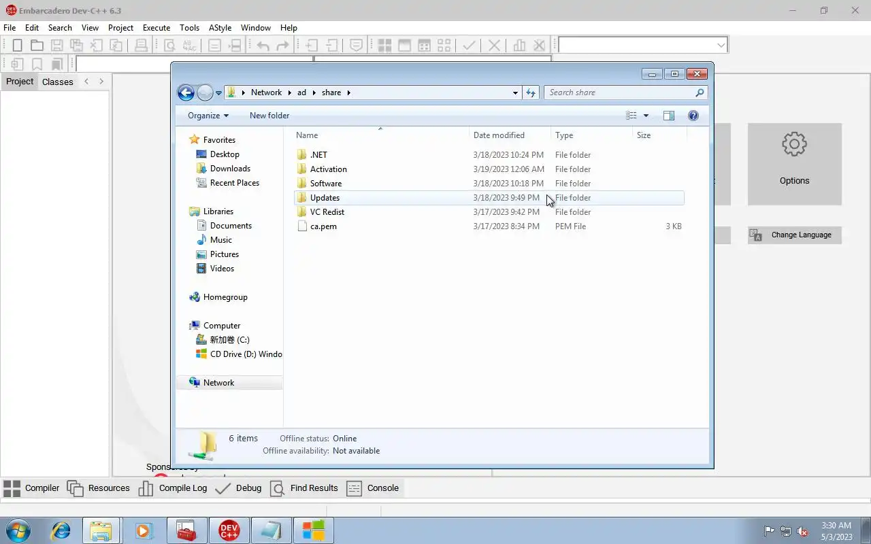Screen dimensions: 871x544
Task: Switch to the Classes tab
Action: tap(57, 82)
